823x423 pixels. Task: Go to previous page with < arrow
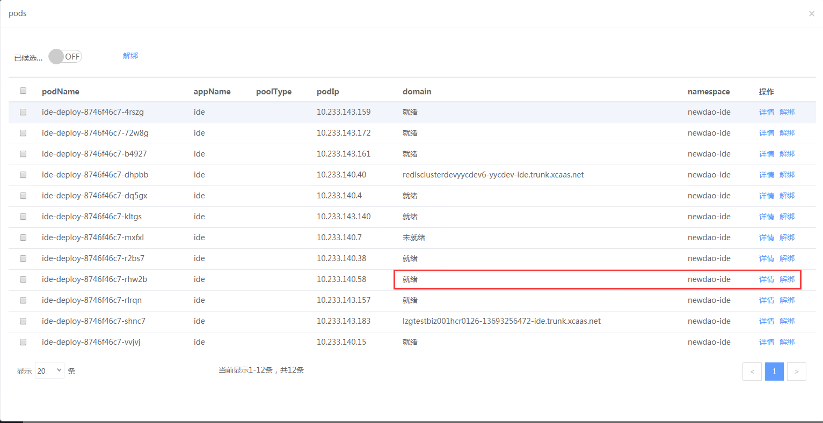click(752, 372)
